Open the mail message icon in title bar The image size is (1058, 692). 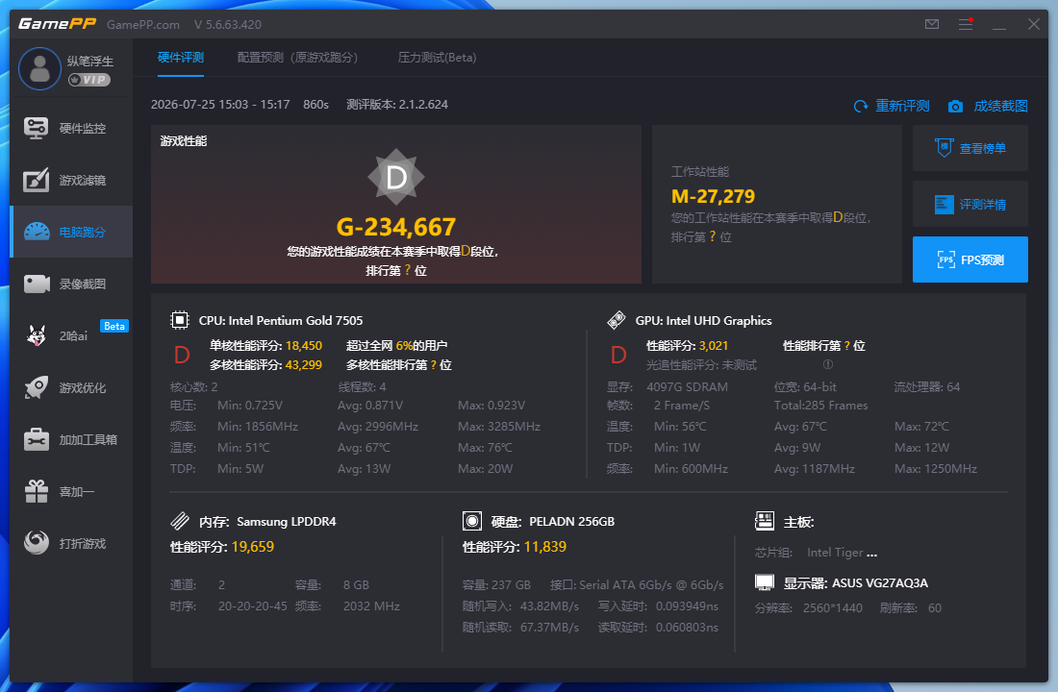click(932, 24)
